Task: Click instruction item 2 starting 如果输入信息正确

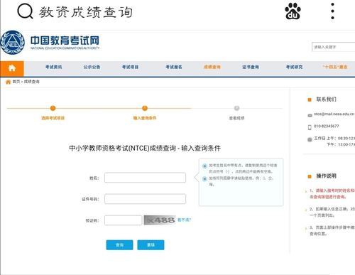Action: pyautogui.click(x=332, y=212)
